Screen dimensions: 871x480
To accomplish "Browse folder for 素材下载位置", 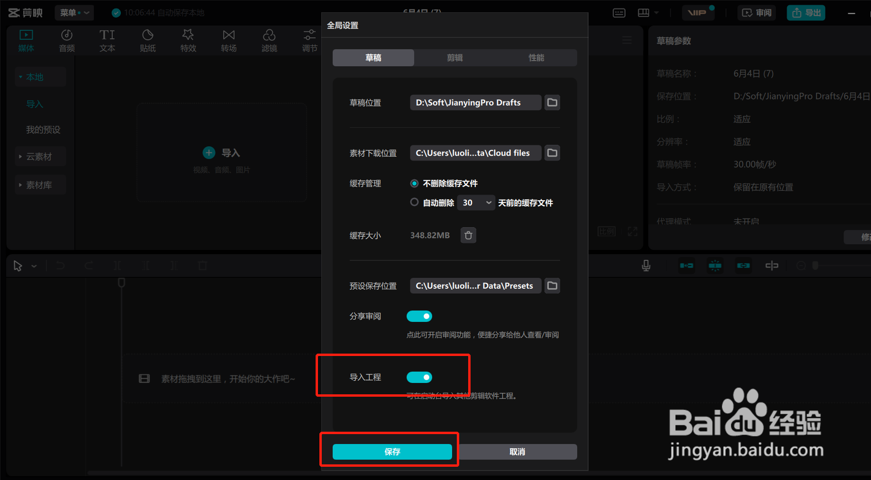I will [552, 152].
